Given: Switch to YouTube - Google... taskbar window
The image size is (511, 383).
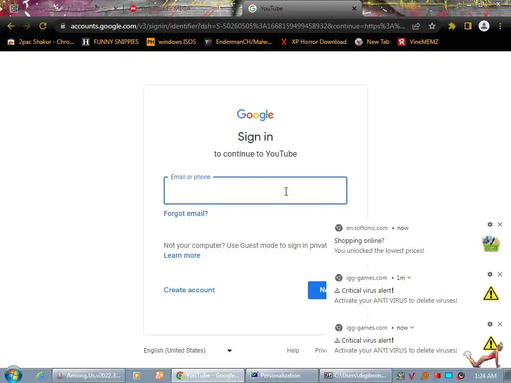Looking at the screenshot, I should (x=208, y=376).
